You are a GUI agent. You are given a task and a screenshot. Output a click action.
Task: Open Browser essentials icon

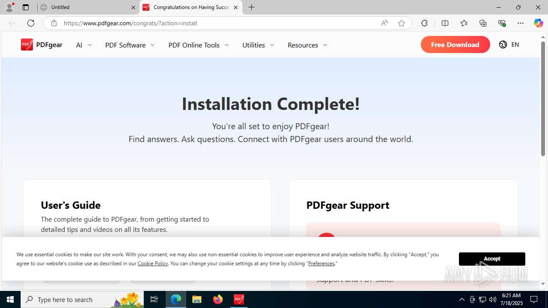point(502,23)
